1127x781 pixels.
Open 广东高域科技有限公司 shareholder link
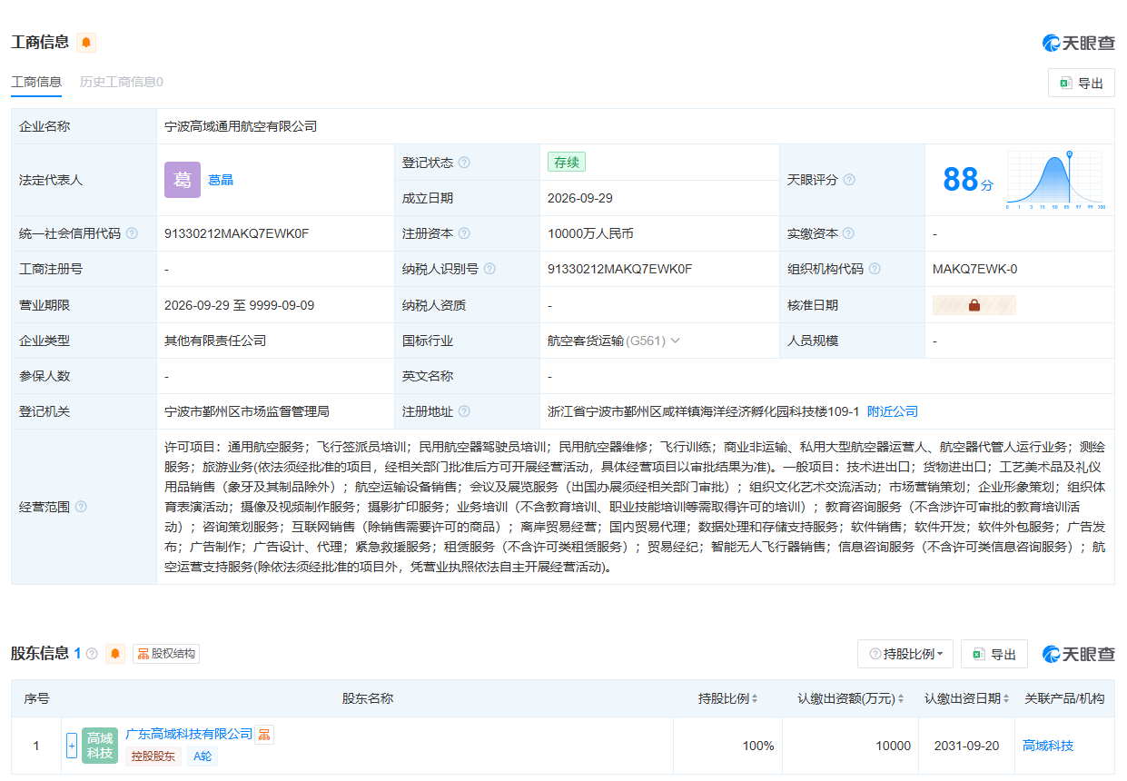(x=189, y=734)
